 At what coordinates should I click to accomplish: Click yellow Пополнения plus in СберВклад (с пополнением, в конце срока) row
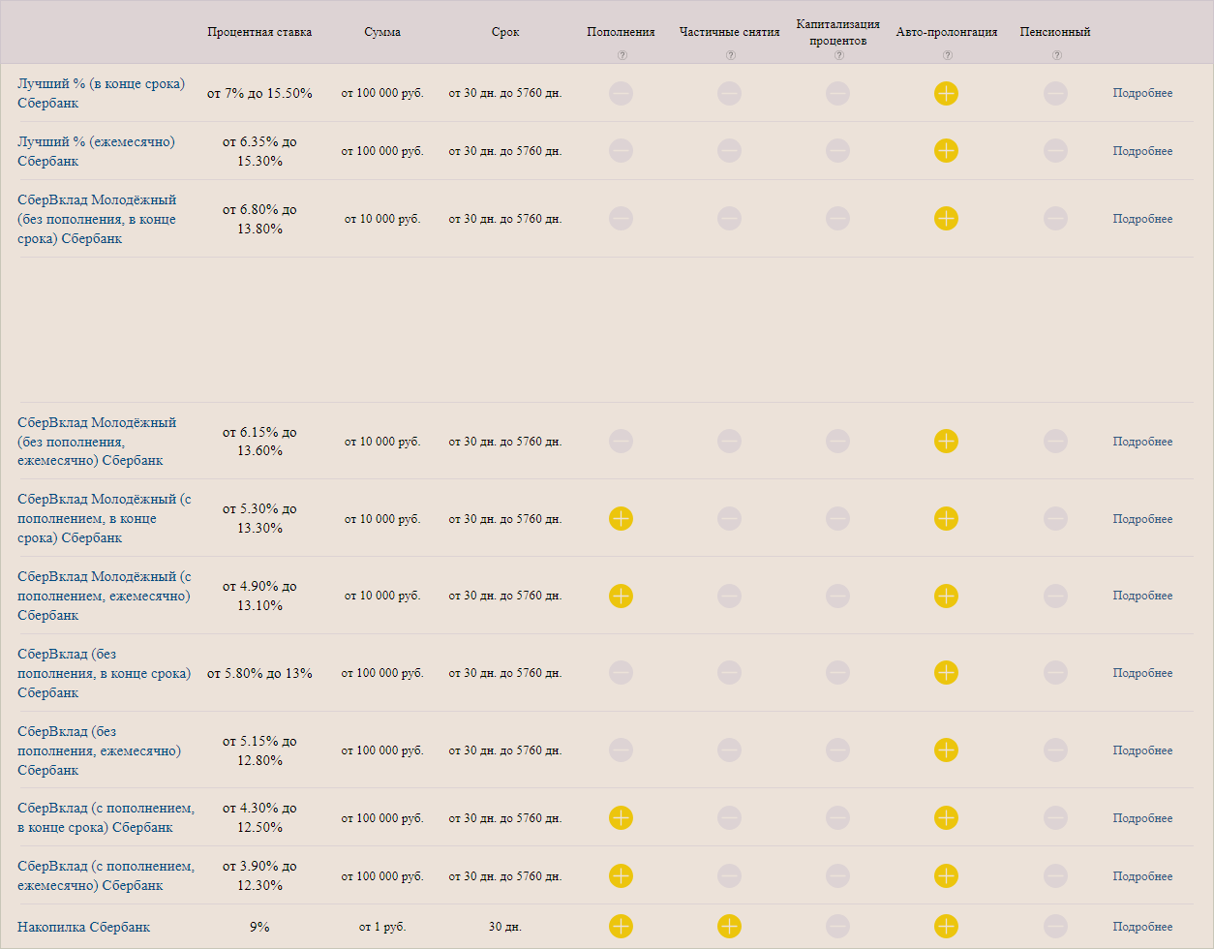(x=621, y=818)
